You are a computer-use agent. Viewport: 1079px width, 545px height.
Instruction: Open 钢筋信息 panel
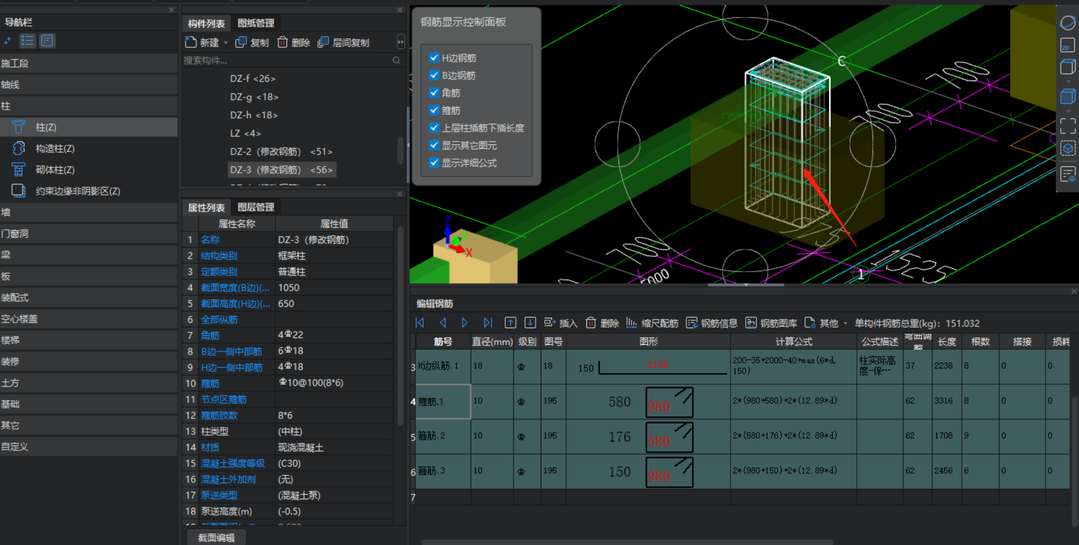712,323
